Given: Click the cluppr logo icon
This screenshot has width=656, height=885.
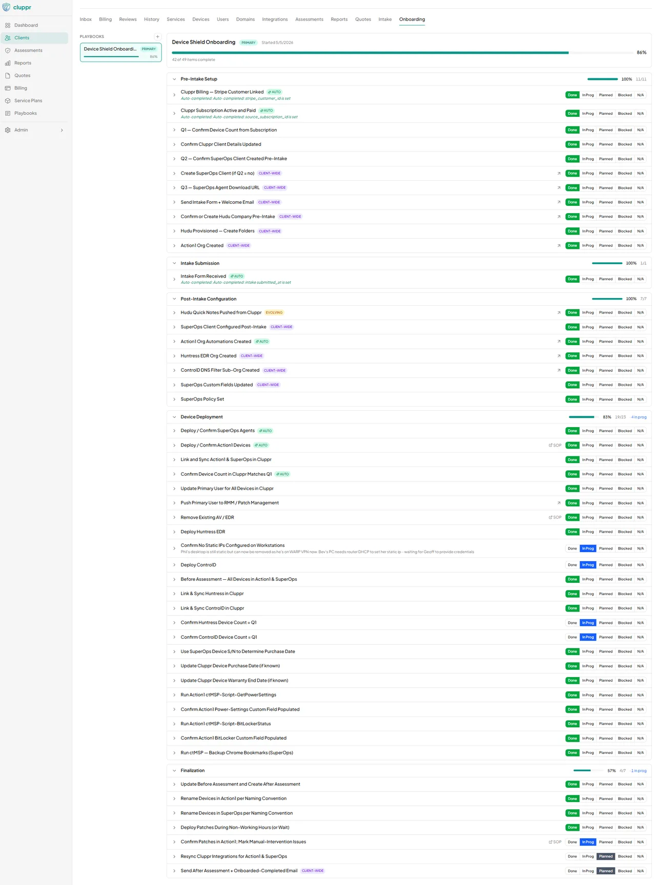Looking at the screenshot, I should (x=6, y=7).
